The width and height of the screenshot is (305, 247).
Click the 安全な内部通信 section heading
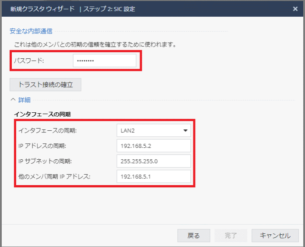point(32,31)
